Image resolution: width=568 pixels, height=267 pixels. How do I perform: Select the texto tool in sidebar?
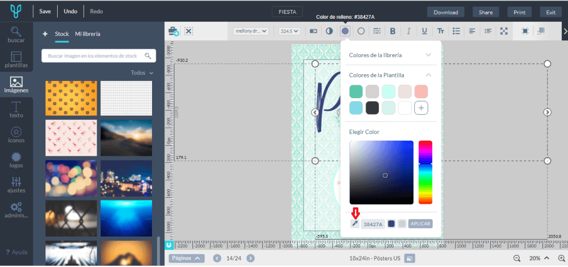pos(16,110)
